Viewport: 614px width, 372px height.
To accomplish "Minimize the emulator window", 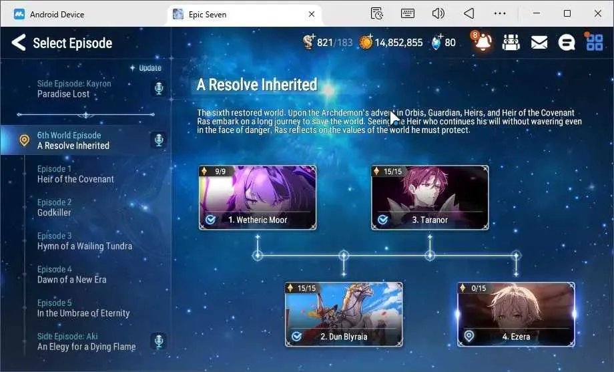I will (537, 13).
